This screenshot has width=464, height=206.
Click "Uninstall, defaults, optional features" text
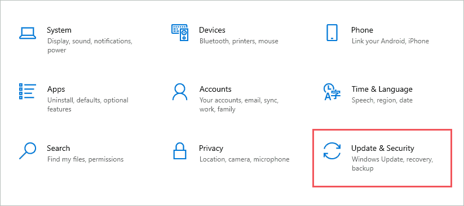point(88,105)
